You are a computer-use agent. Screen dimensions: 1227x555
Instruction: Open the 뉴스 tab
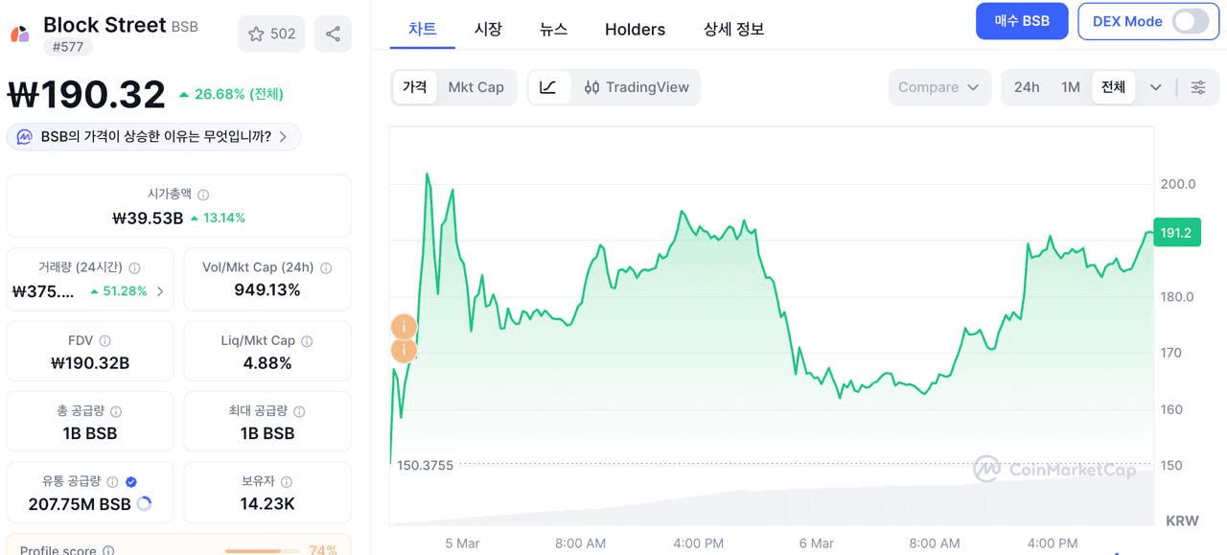[553, 30]
